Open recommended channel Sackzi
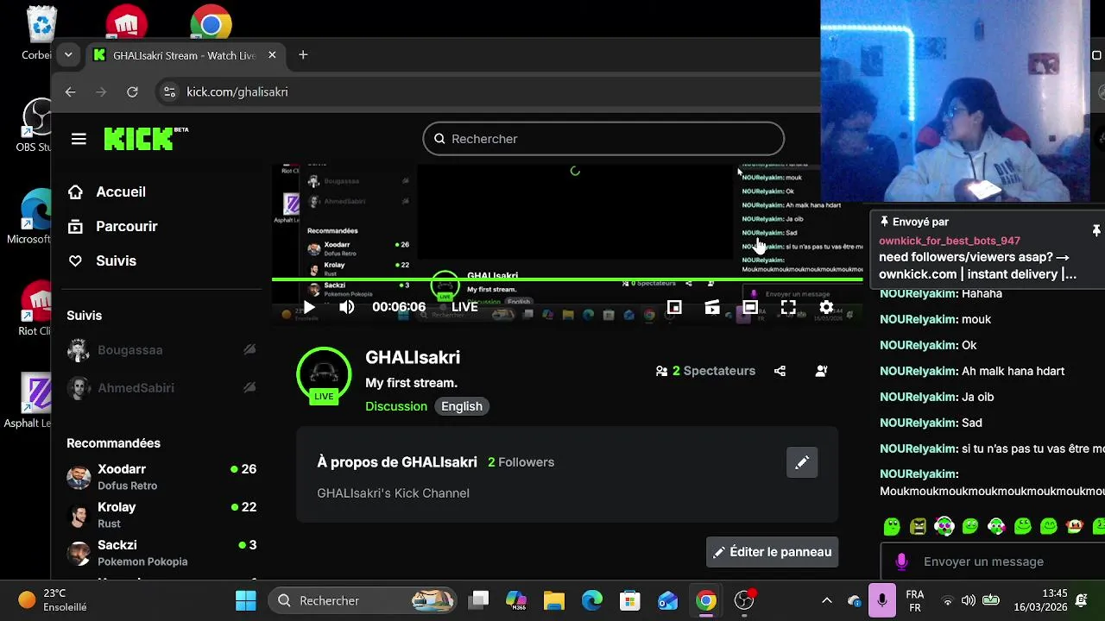The width and height of the screenshot is (1105, 621). tap(161, 553)
